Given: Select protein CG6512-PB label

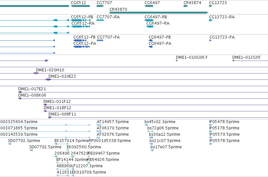Looking at the screenshot, I should pyautogui.click(x=84, y=37).
